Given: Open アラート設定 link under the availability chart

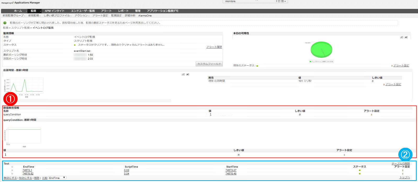Looking at the screenshot, I should (x=401, y=66).
